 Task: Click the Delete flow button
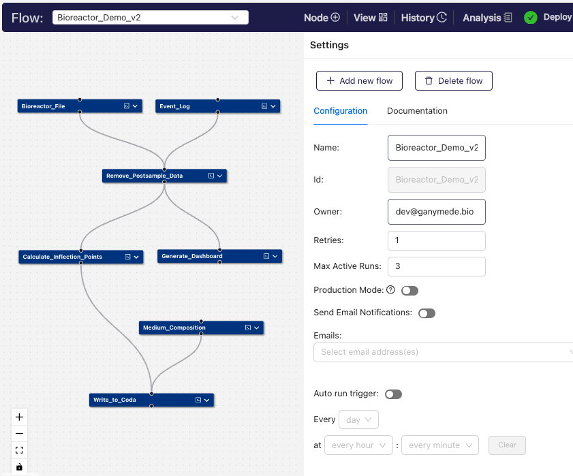coord(453,81)
